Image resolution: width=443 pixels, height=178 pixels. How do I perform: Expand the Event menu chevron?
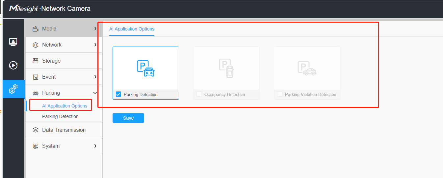(x=95, y=77)
